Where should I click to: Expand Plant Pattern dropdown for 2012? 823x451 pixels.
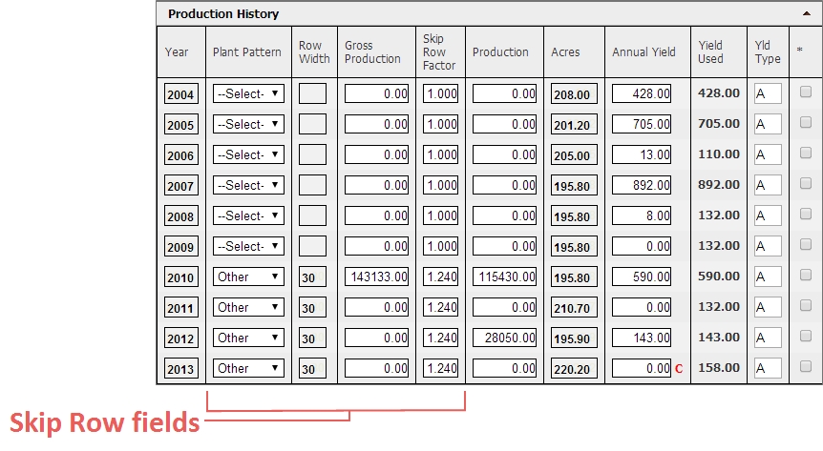[248, 338]
